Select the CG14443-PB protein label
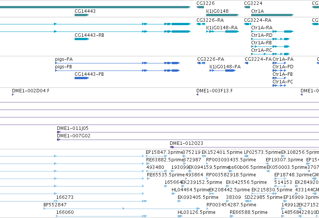The image size is (319, 218). pos(89,74)
